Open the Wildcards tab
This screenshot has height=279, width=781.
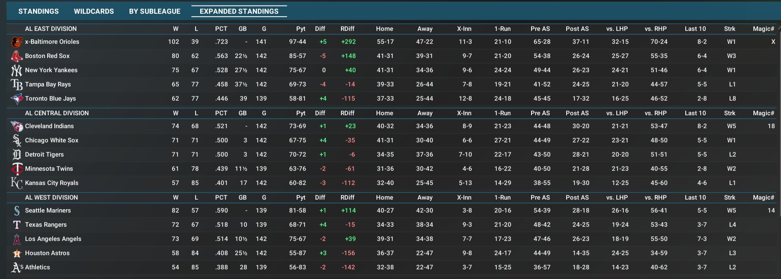94,11
